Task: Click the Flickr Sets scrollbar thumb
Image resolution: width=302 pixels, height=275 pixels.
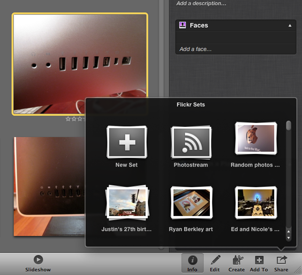Action: (x=288, y=125)
